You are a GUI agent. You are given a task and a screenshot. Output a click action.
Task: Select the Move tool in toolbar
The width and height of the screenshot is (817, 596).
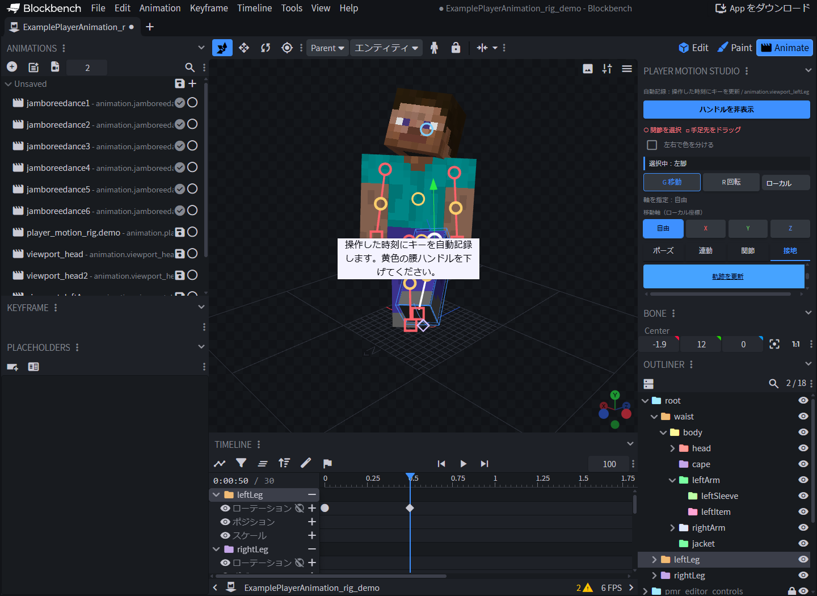click(244, 48)
